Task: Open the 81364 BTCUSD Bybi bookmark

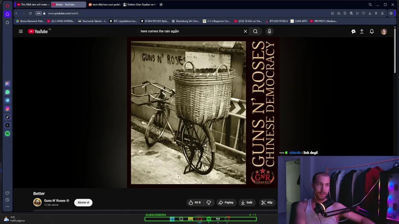Action: [155, 21]
